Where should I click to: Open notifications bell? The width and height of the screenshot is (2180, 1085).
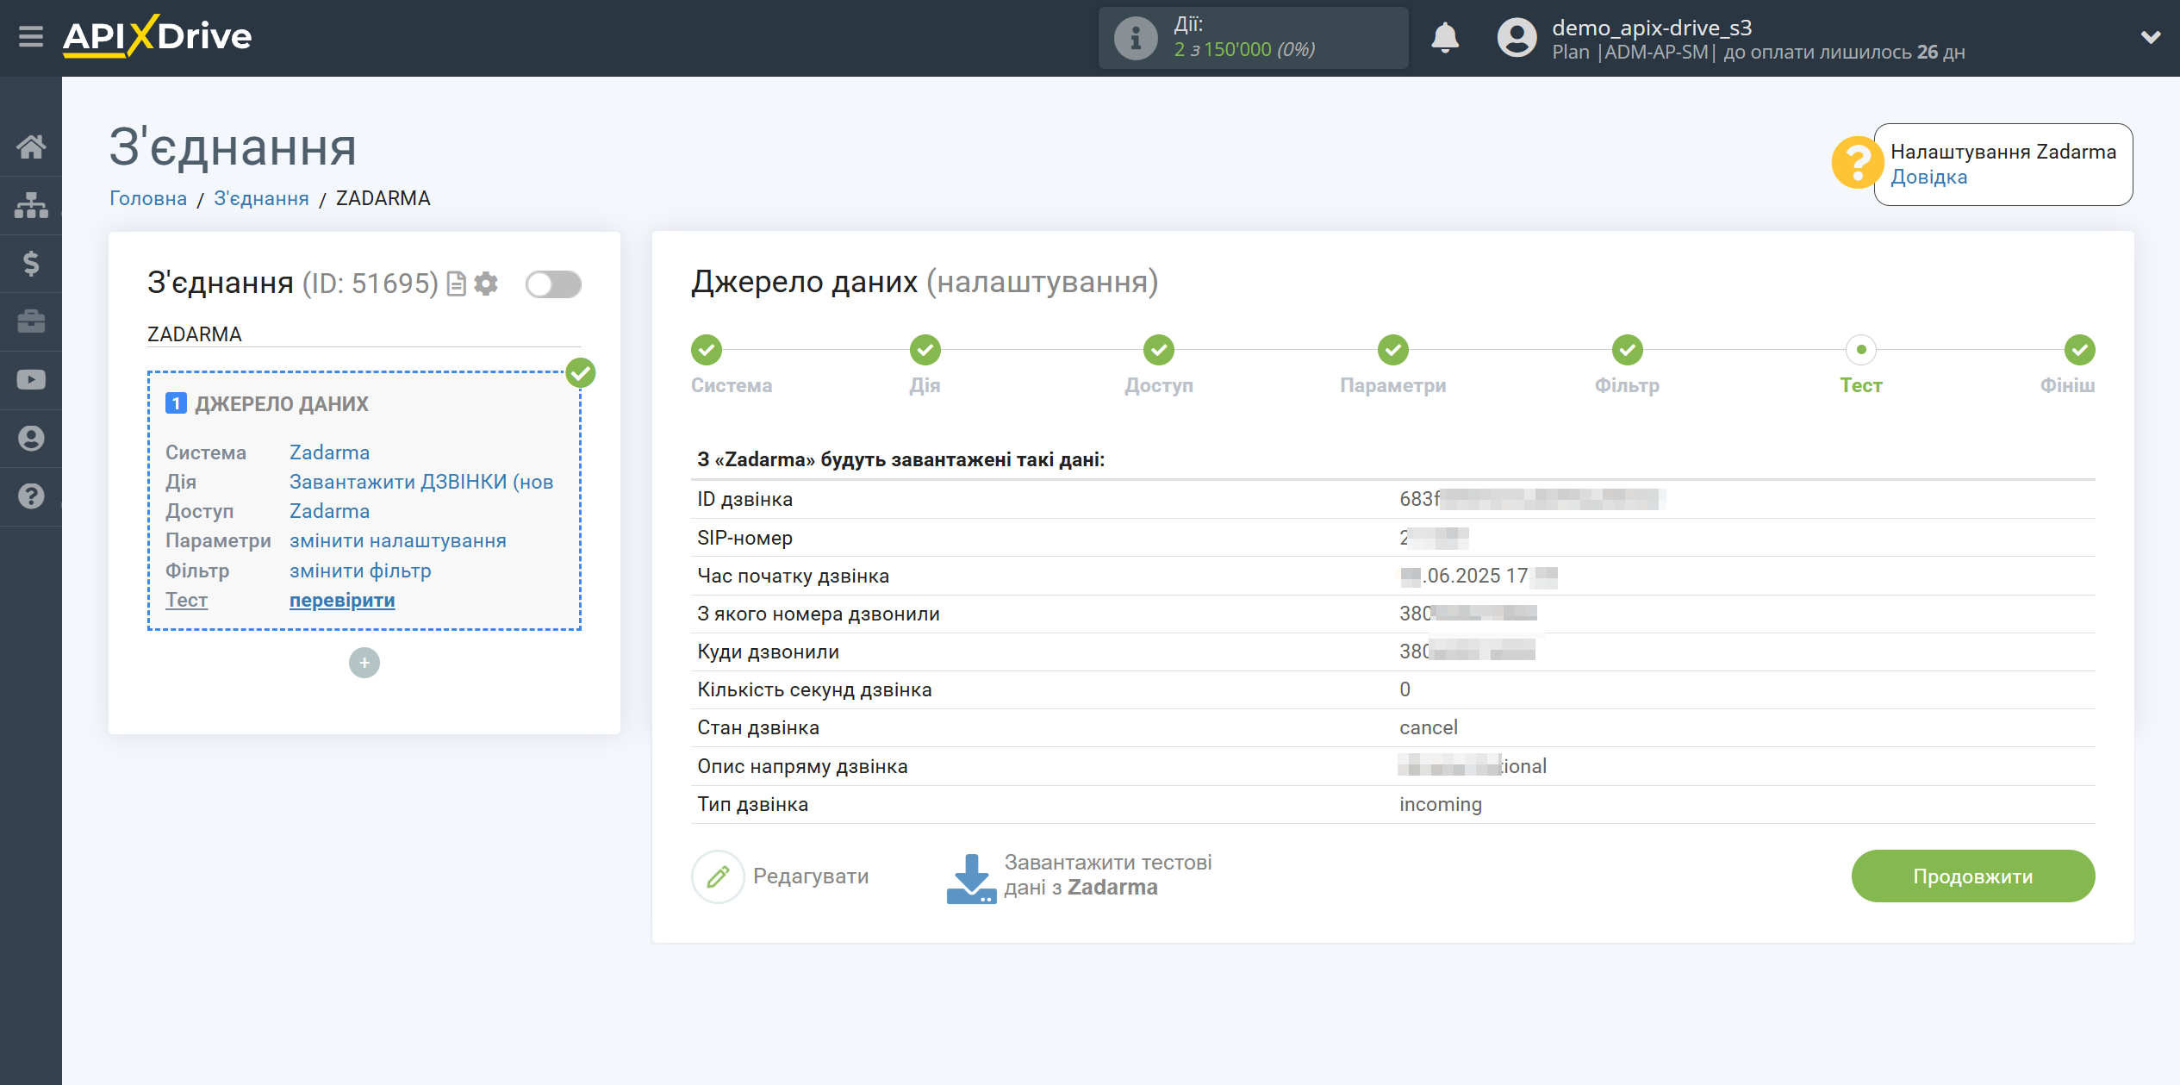click(x=1445, y=38)
